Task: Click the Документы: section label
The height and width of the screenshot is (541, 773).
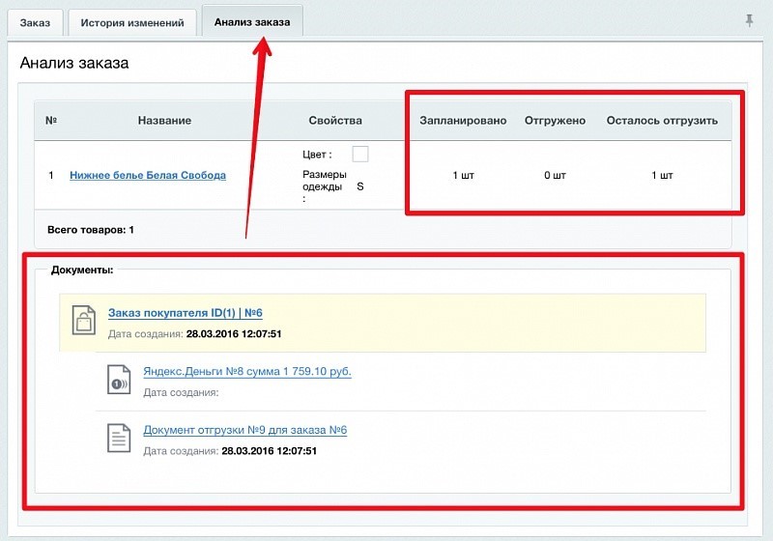Action: pyautogui.click(x=82, y=270)
